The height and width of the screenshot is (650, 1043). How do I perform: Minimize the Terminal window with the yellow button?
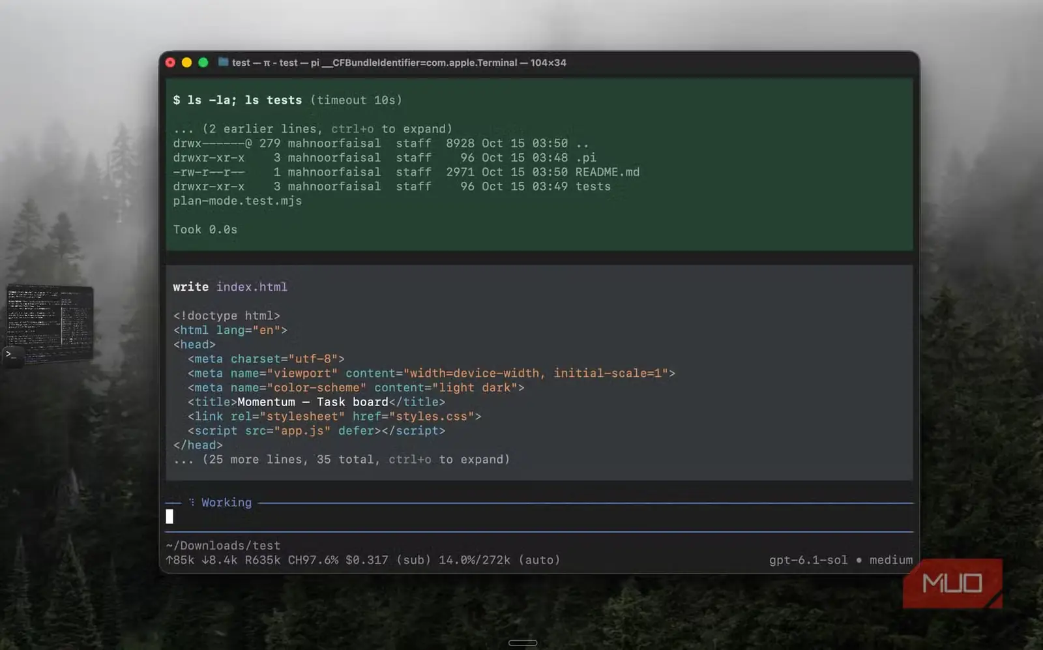click(x=186, y=63)
